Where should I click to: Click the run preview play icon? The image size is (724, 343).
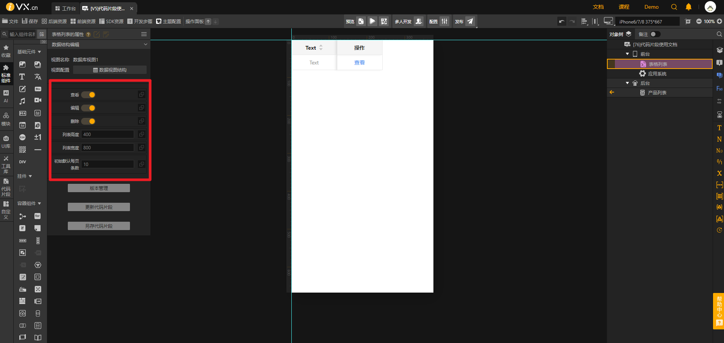pos(372,21)
